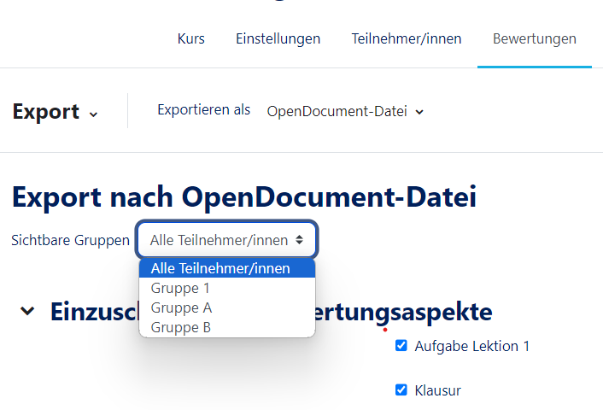Viewport: 603px width, 410px height.
Task: Choose Gruppe B from the group options
Action: [181, 326]
